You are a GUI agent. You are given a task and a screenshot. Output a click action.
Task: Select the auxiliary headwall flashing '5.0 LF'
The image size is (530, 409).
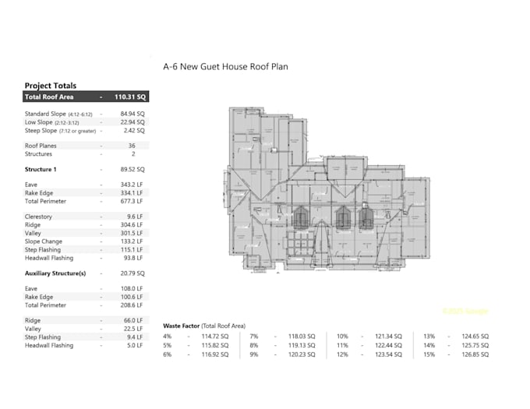[135, 345]
